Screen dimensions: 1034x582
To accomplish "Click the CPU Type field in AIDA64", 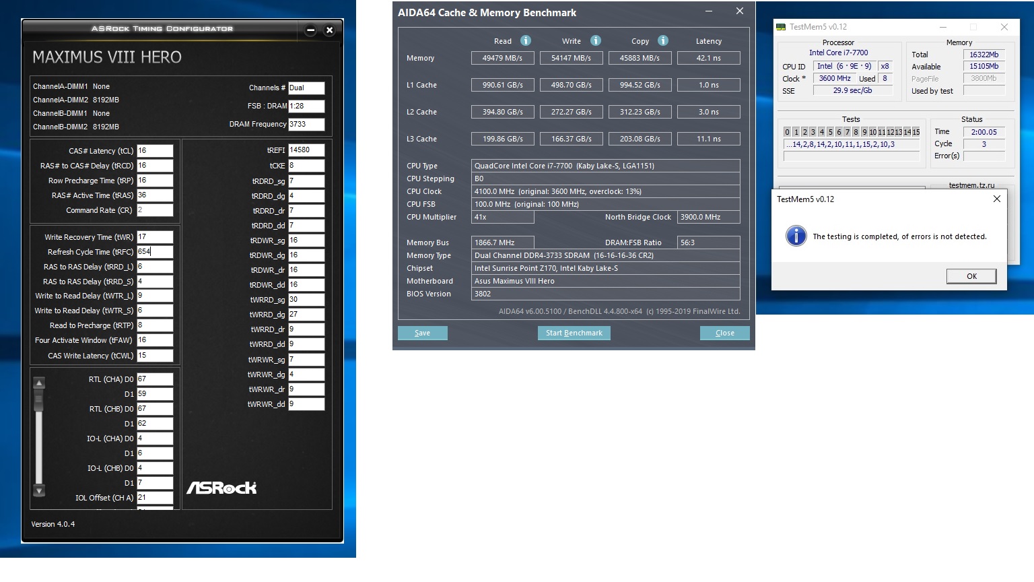I will [606, 166].
